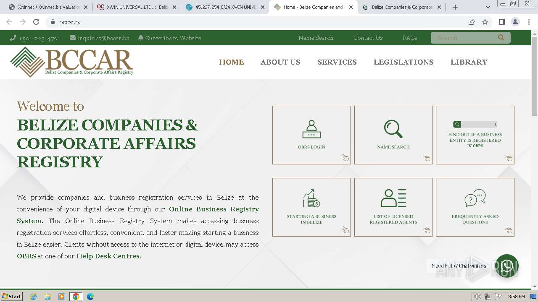Open ABOUT US navigation menu
538x302 pixels.
[x=280, y=62]
